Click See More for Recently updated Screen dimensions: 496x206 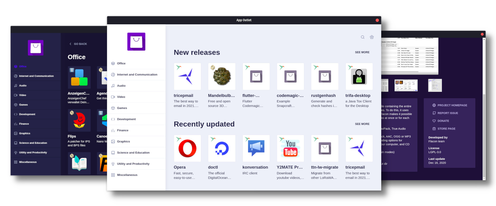362,124
